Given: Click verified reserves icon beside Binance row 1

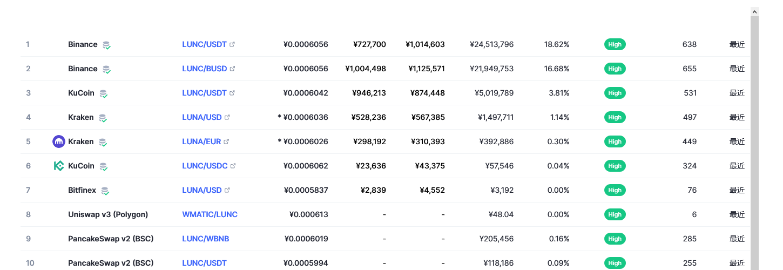Looking at the screenshot, I should click(x=107, y=45).
